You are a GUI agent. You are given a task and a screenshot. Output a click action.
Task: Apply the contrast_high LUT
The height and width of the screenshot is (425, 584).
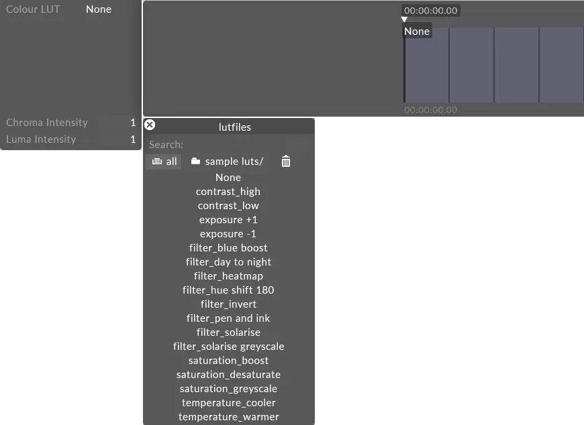coord(228,191)
